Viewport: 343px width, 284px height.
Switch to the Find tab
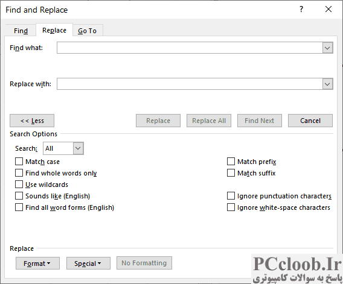(x=21, y=31)
